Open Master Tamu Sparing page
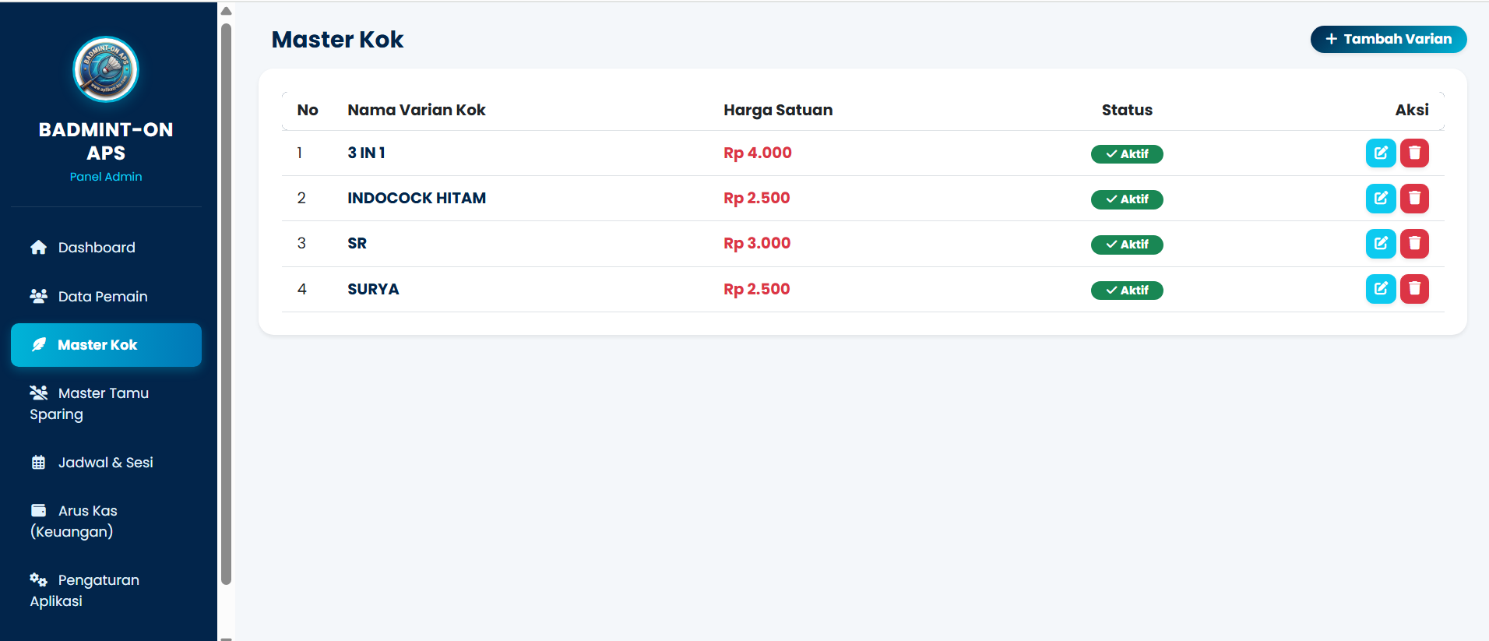 click(x=106, y=403)
